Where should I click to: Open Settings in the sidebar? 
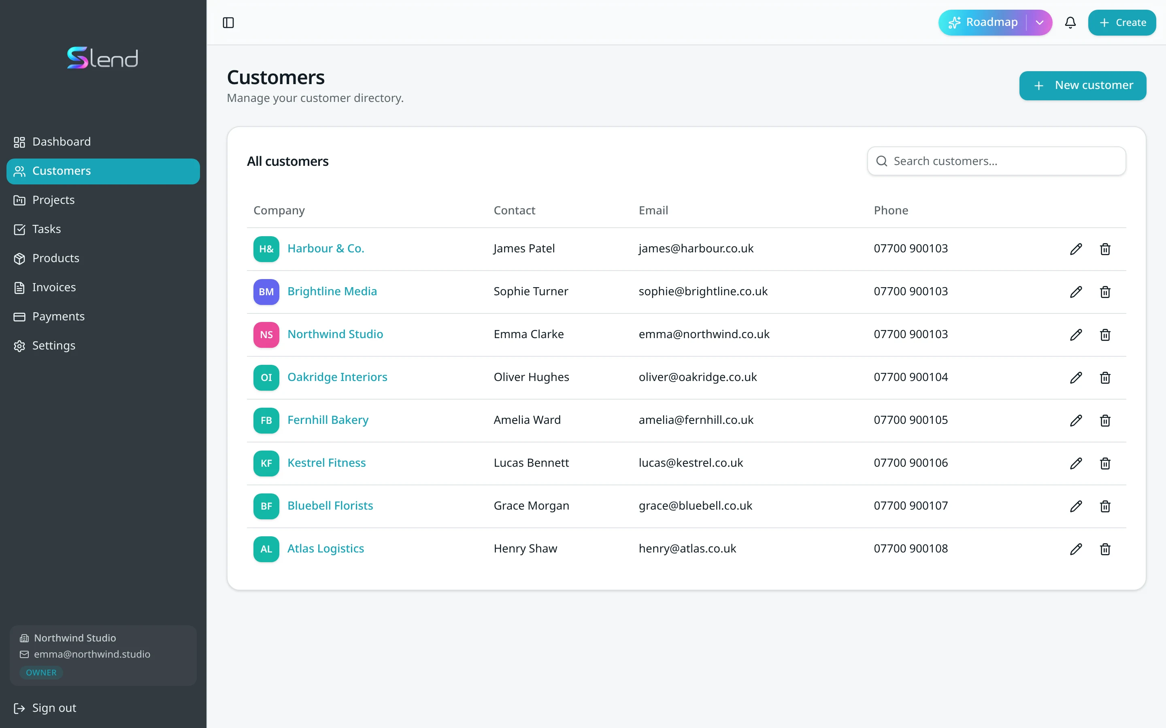pos(103,346)
